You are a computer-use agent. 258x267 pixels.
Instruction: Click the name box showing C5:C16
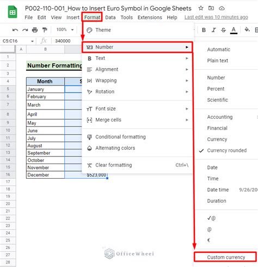(x=10, y=41)
